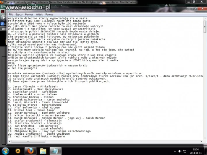This screenshot has height=155, width=207.
Task: Open the Plik menu in Notepad
Action: (x=11, y=15)
